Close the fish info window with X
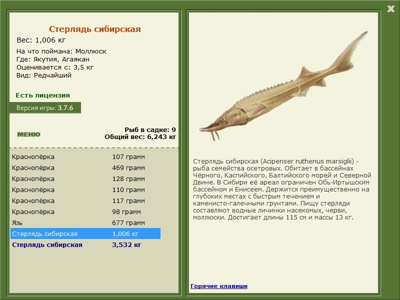 point(390,9)
